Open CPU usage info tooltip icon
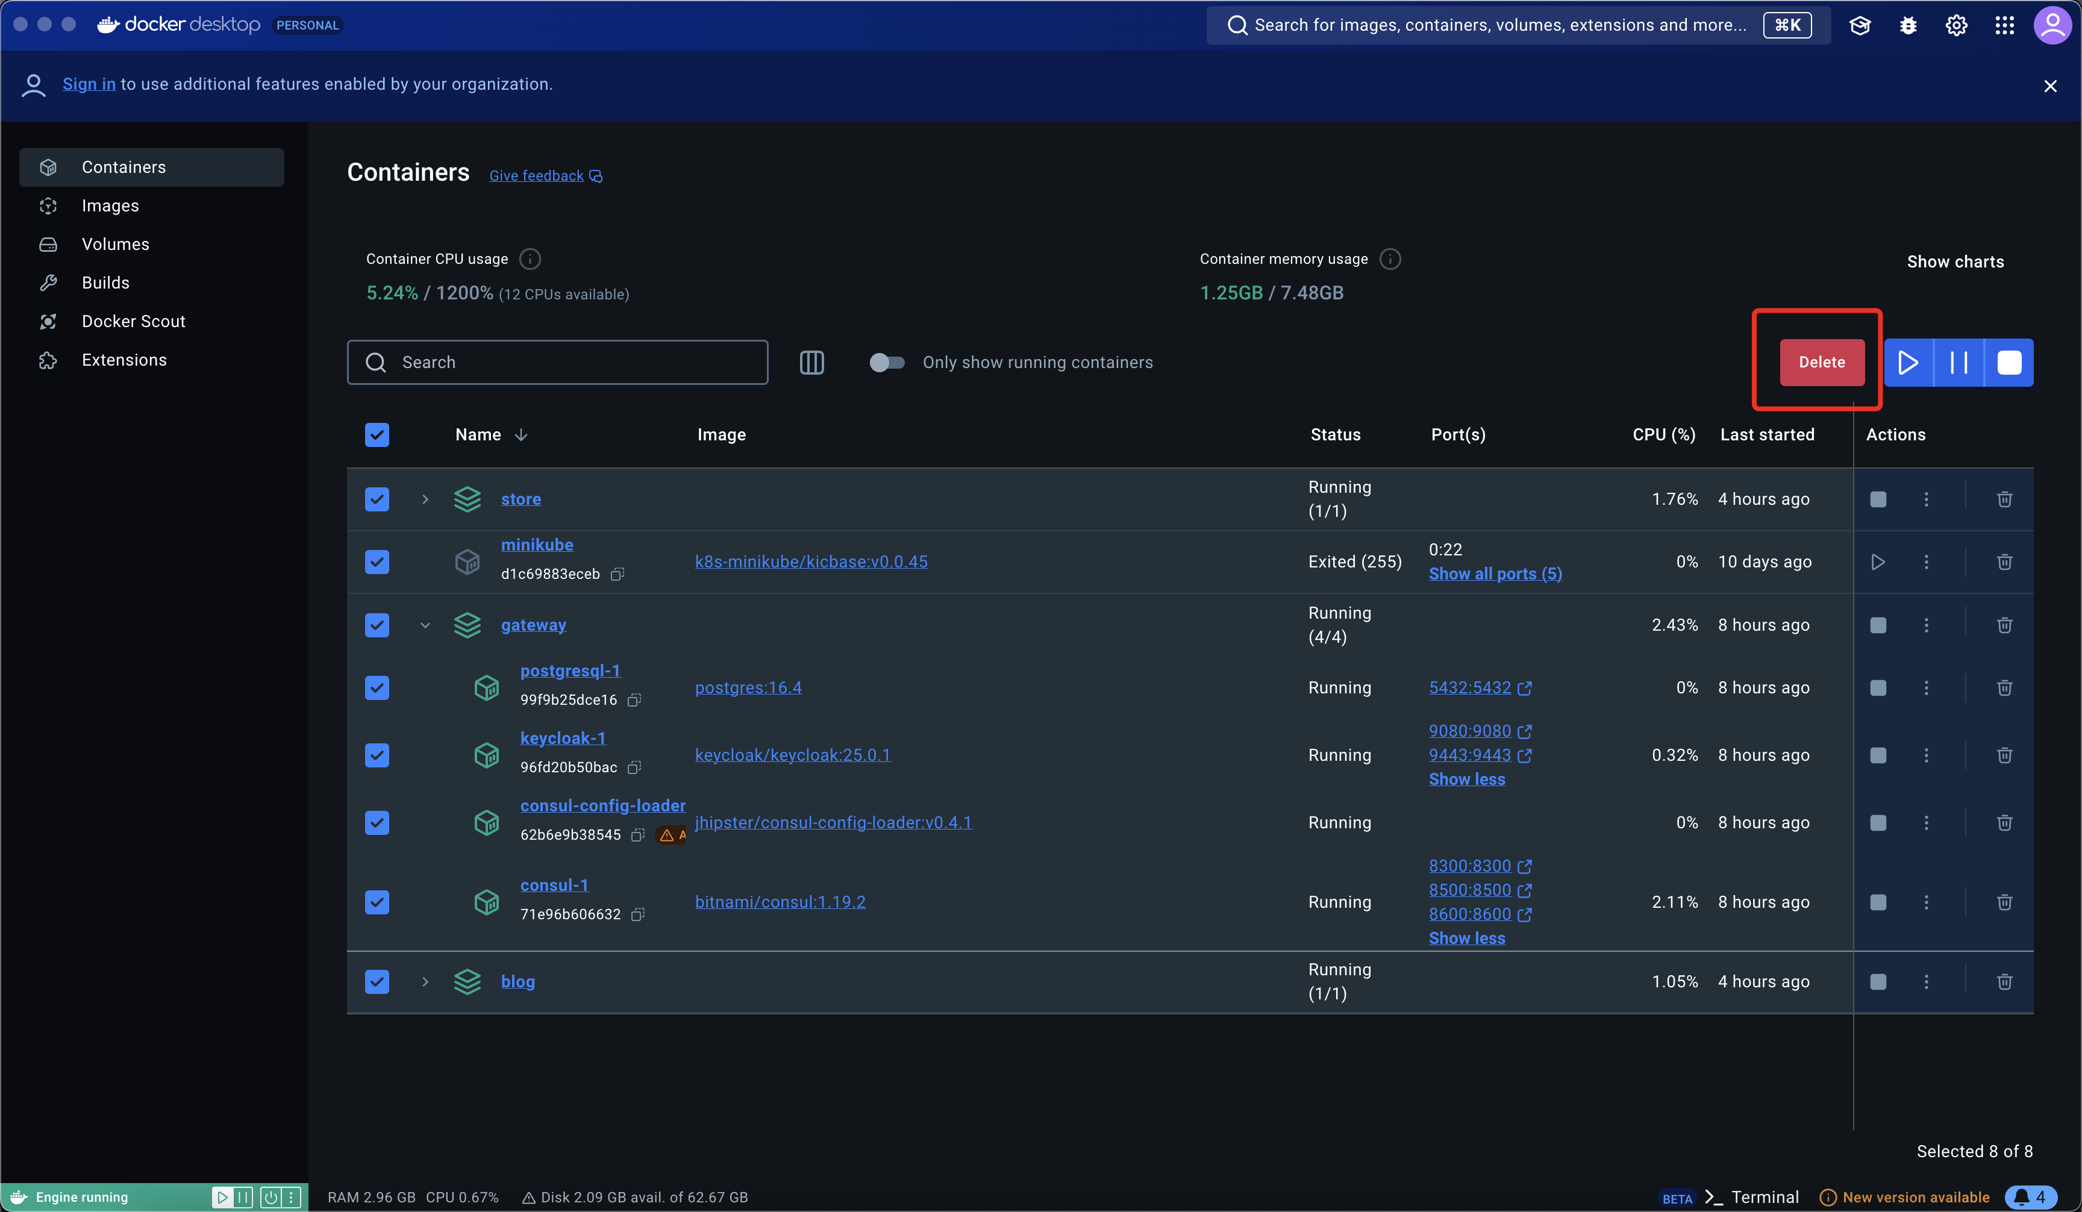This screenshot has width=2082, height=1212. [530, 258]
